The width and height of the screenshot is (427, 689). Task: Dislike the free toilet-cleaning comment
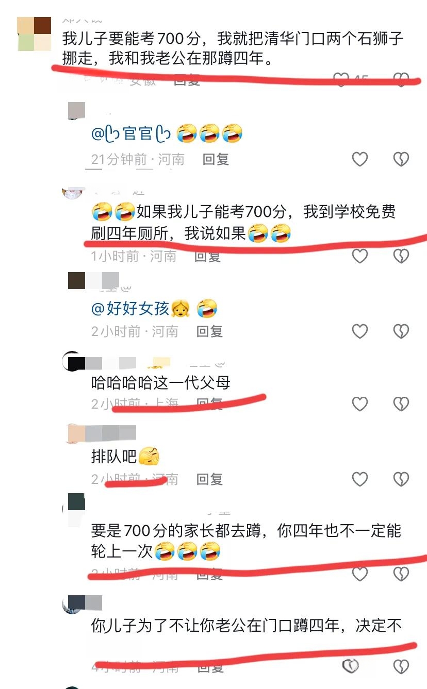pyautogui.click(x=401, y=256)
